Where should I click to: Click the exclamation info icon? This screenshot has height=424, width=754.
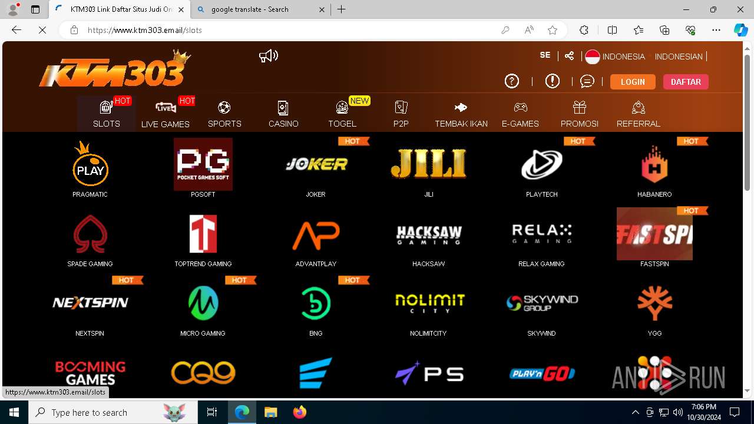click(552, 81)
